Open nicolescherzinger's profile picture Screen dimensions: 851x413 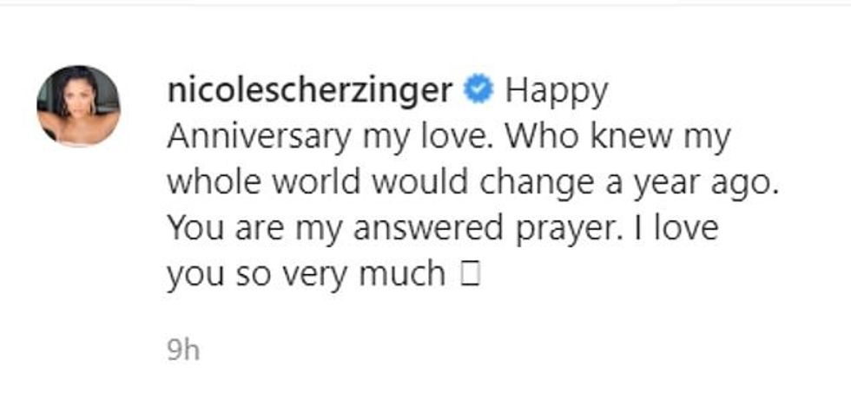click(78, 106)
